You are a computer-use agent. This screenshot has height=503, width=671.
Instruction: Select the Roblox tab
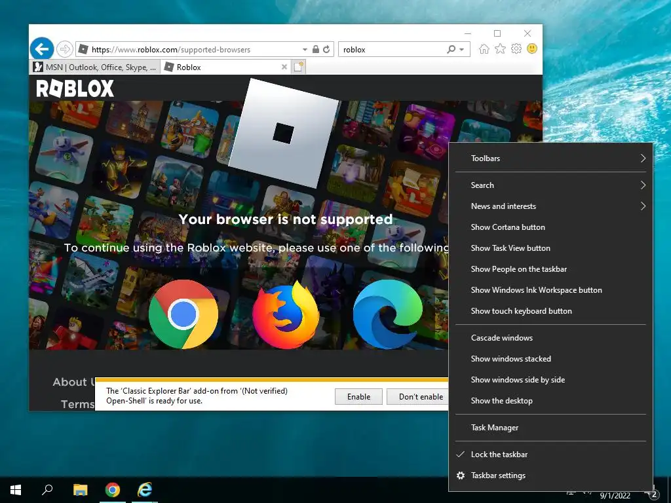point(225,67)
